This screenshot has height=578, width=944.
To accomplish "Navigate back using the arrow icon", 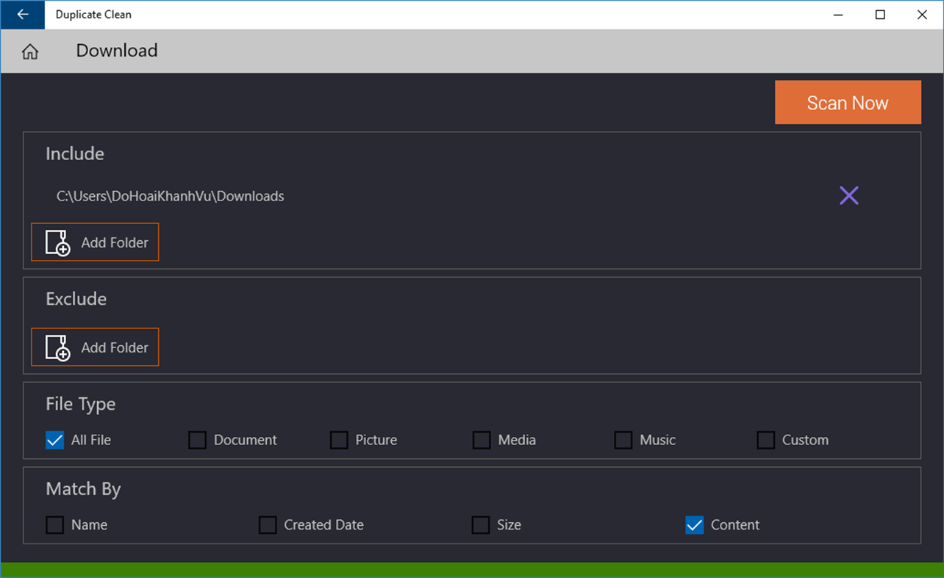I will pyautogui.click(x=22, y=14).
